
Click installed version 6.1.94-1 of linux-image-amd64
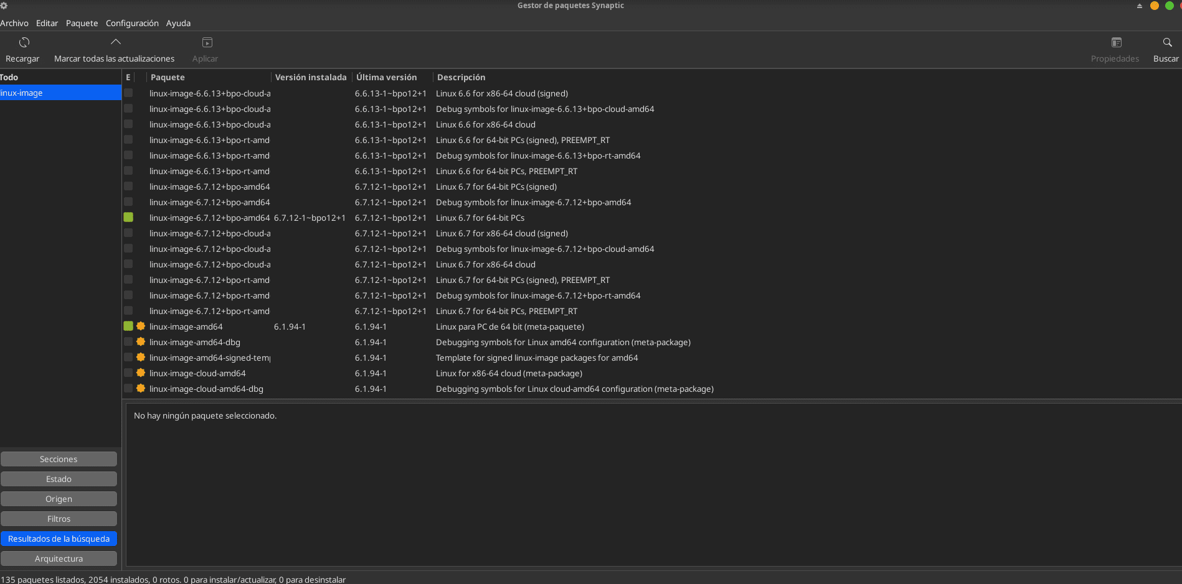pyautogui.click(x=290, y=327)
